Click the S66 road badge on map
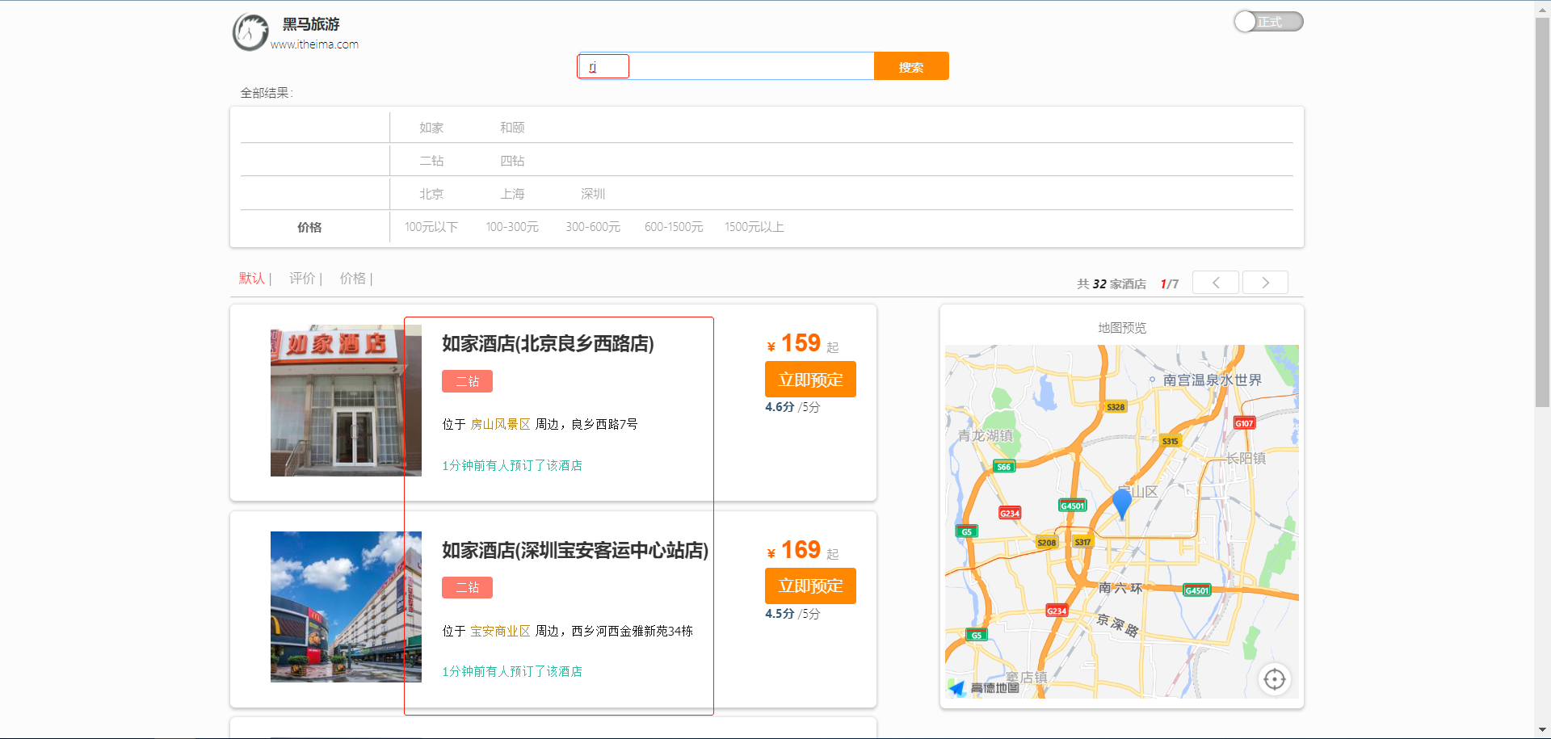The width and height of the screenshot is (1551, 739). [x=1003, y=467]
